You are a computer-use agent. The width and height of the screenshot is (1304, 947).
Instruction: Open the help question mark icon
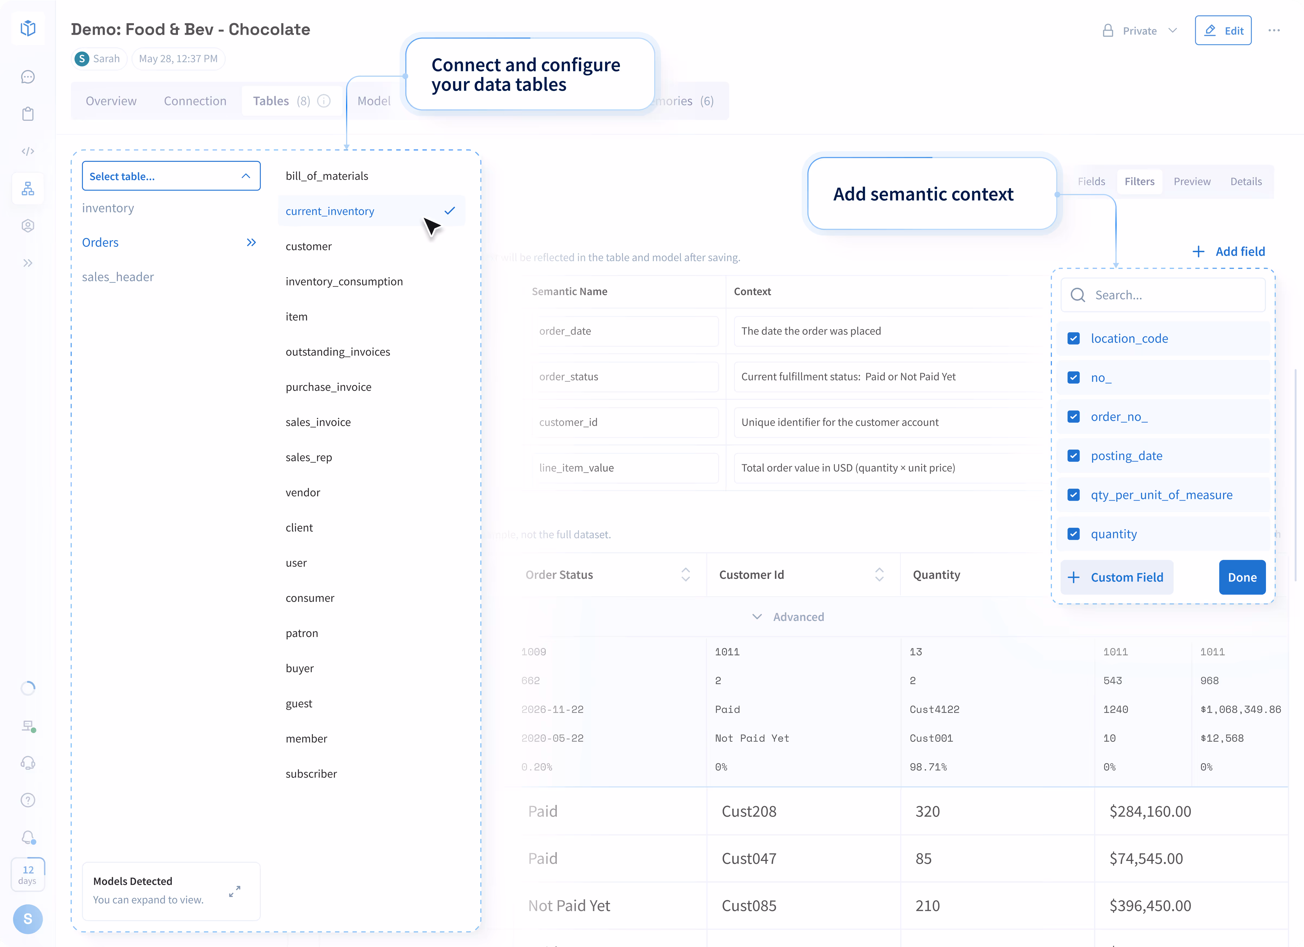[x=28, y=800]
